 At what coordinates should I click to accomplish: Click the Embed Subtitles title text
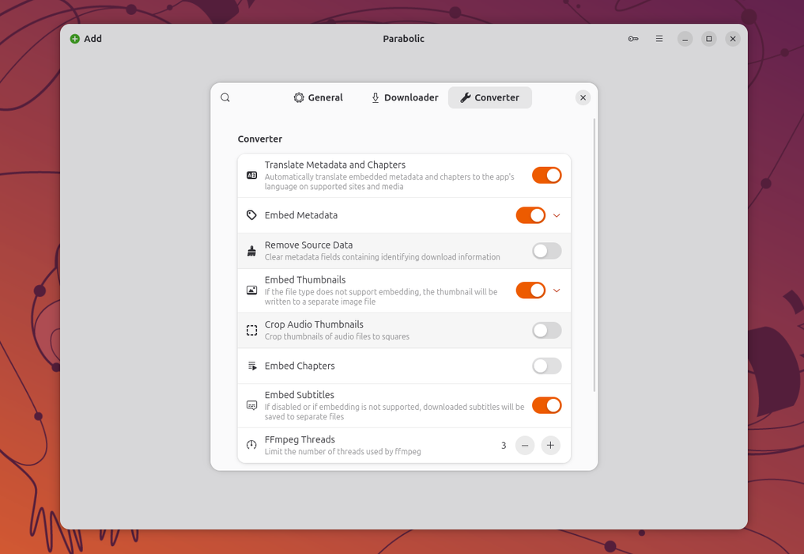[300, 395]
